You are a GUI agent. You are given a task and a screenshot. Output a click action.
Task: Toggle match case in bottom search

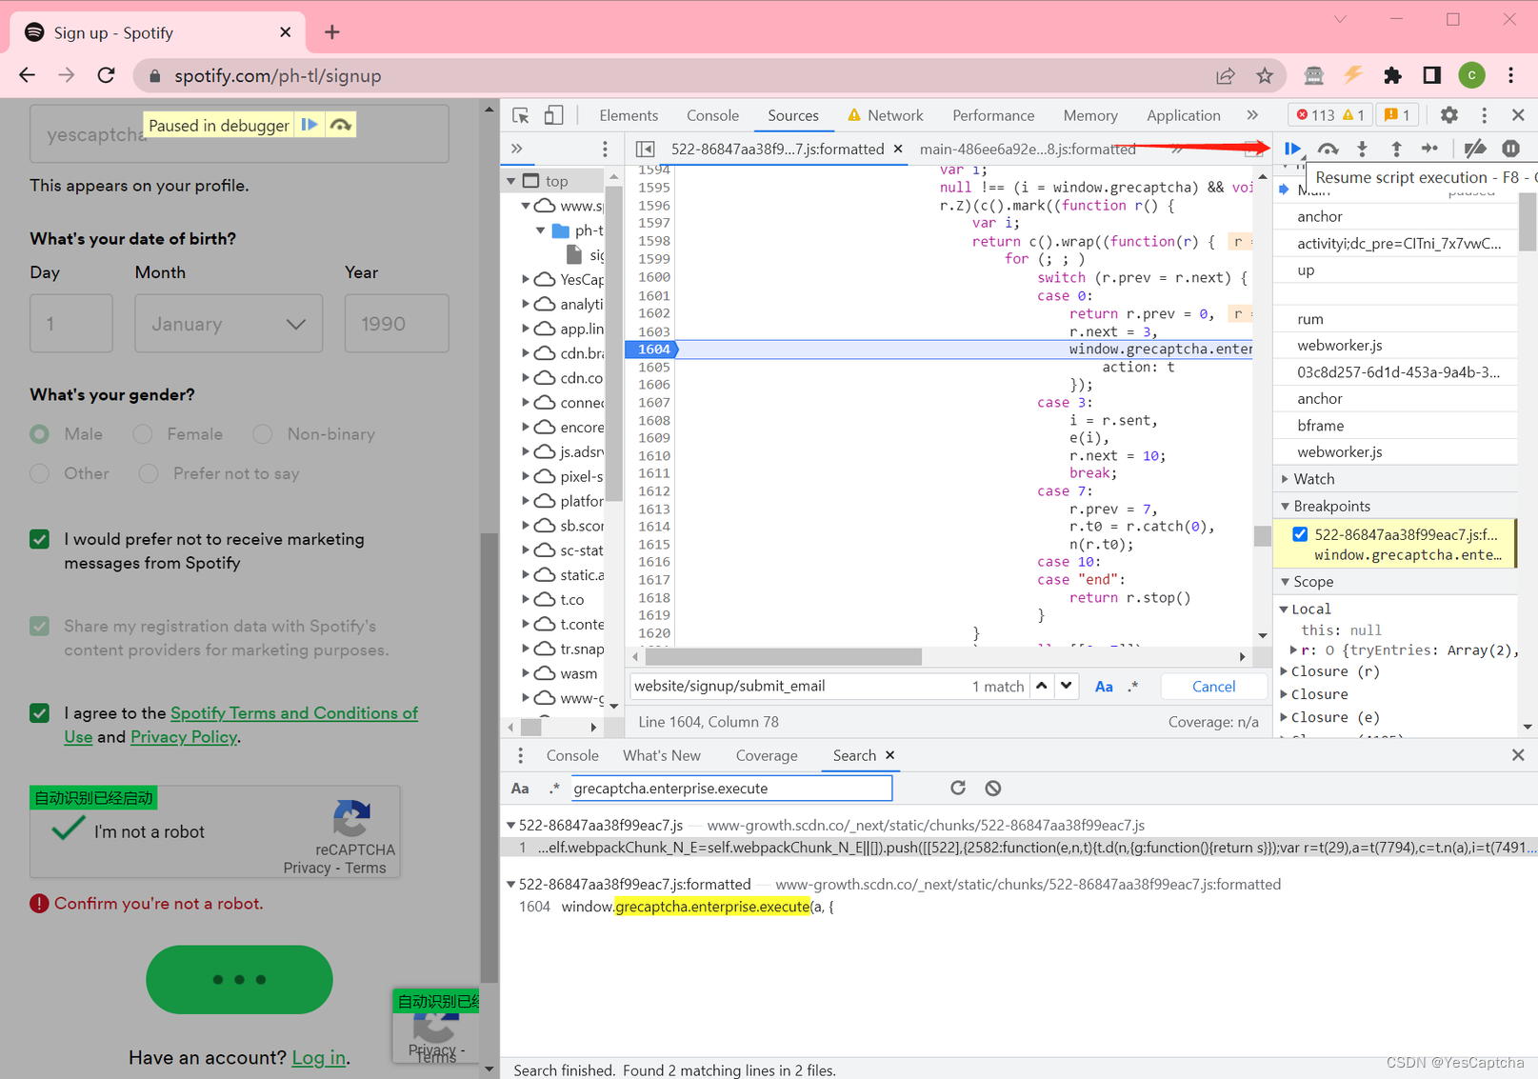click(x=520, y=788)
